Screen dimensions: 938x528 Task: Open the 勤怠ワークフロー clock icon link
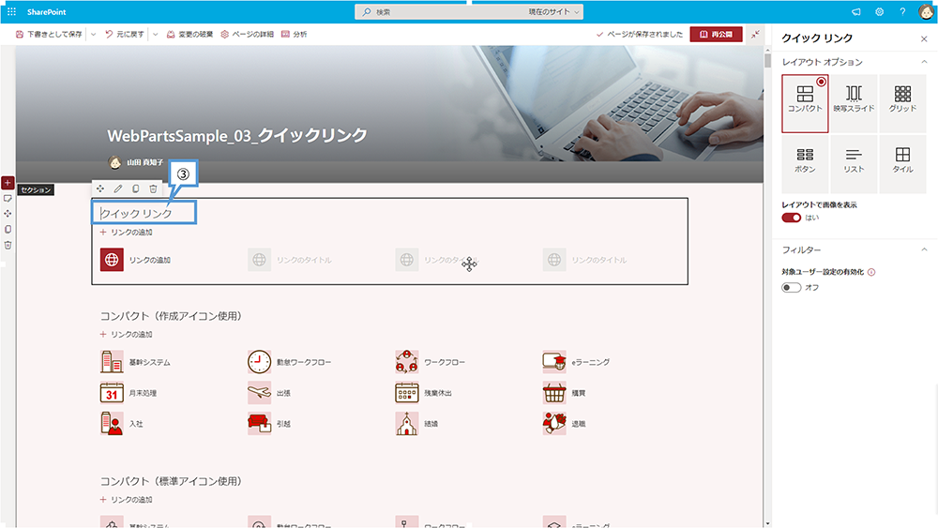tap(259, 362)
